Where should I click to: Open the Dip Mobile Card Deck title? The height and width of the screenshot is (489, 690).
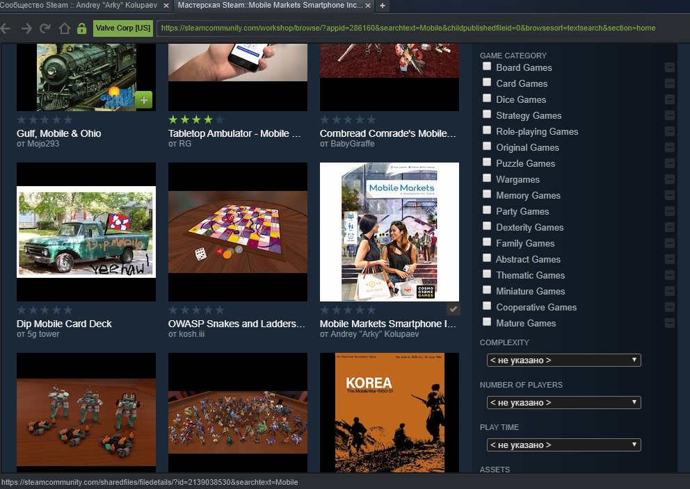(x=64, y=324)
